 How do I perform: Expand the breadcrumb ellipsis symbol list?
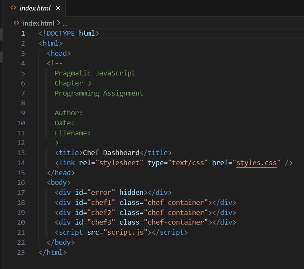pyautogui.click(x=65, y=23)
